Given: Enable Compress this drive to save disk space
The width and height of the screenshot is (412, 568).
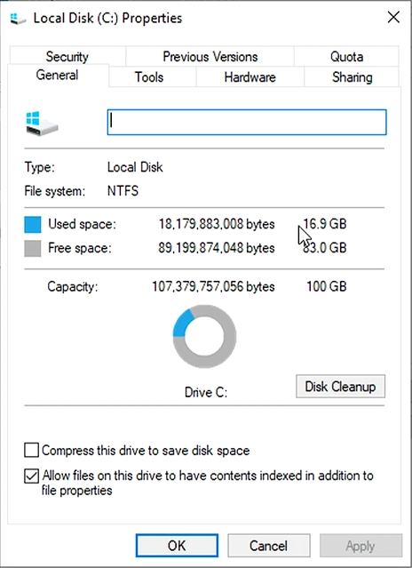Looking at the screenshot, I should click(31, 451).
